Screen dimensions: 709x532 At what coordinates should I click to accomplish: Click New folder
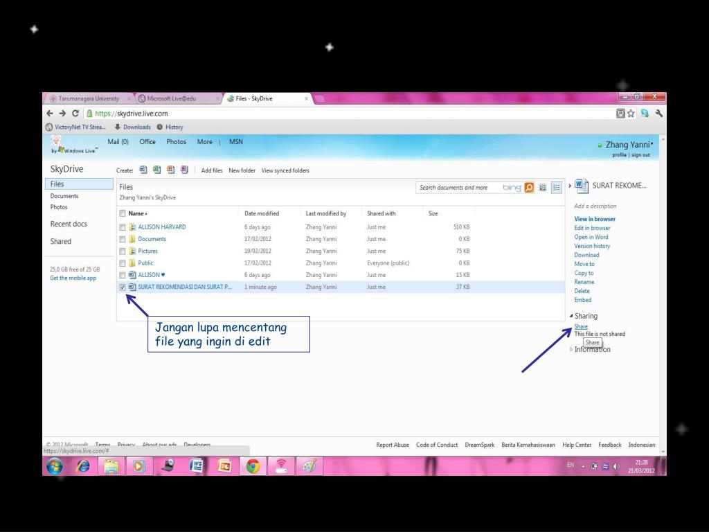[x=242, y=170]
